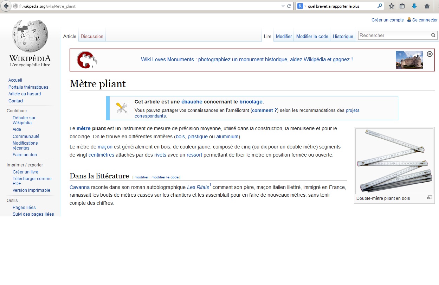Open Modifications récentes

[25, 146]
